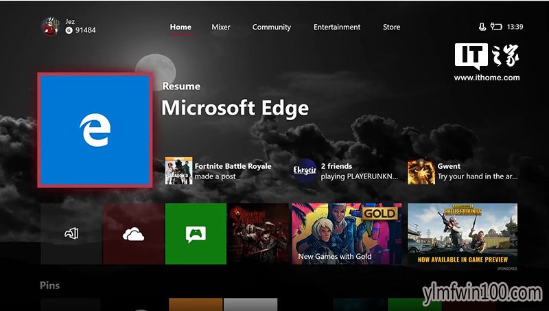Open the cast to device tile
The width and height of the screenshot is (549, 311).
click(x=71, y=233)
